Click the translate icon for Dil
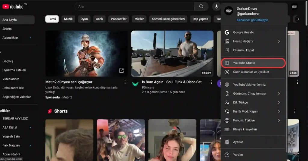The height and width of the screenshot is (161, 308). coord(227,102)
